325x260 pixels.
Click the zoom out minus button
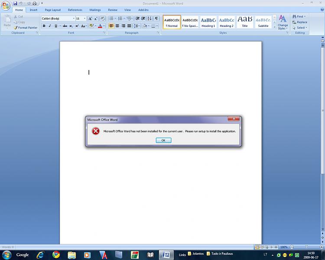tap(292, 247)
